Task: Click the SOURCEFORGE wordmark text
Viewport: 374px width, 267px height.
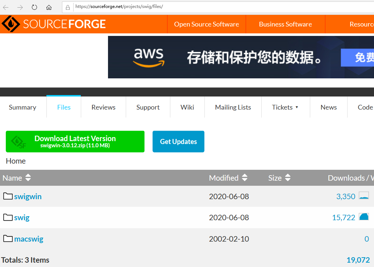Action: (65, 24)
